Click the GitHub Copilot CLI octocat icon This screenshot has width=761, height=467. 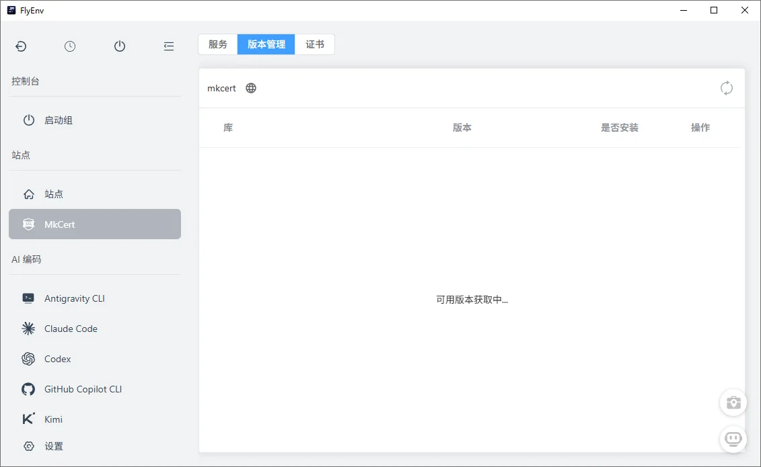point(29,389)
